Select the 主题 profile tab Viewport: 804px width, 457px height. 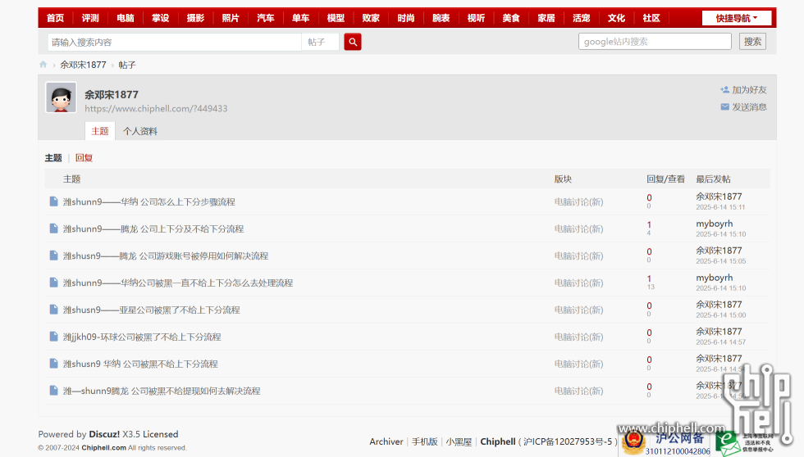[x=100, y=131]
